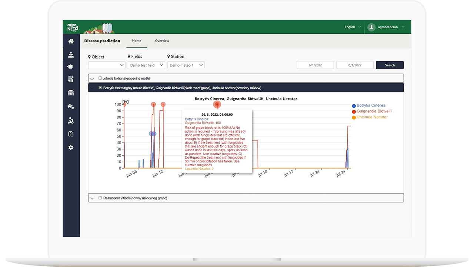This screenshot has height=267, width=474.
Task: Toggle Uncinula Necator series in legend
Action: (370, 117)
